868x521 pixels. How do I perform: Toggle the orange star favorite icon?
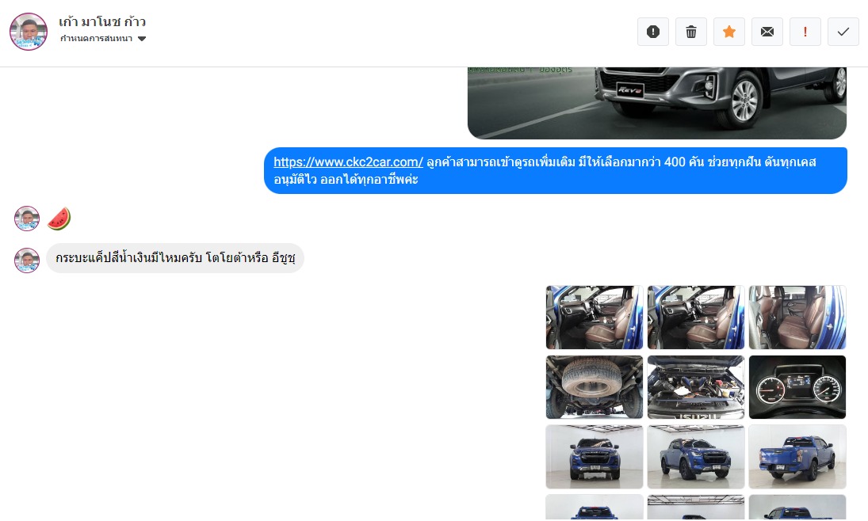(x=729, y=32)
